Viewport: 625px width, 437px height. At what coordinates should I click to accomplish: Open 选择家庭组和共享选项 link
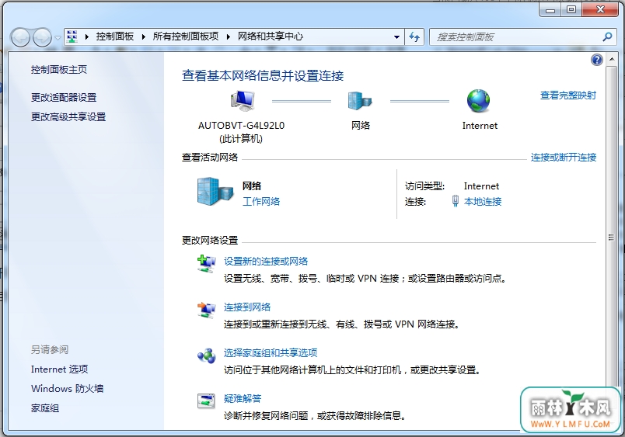pos(271,353)
